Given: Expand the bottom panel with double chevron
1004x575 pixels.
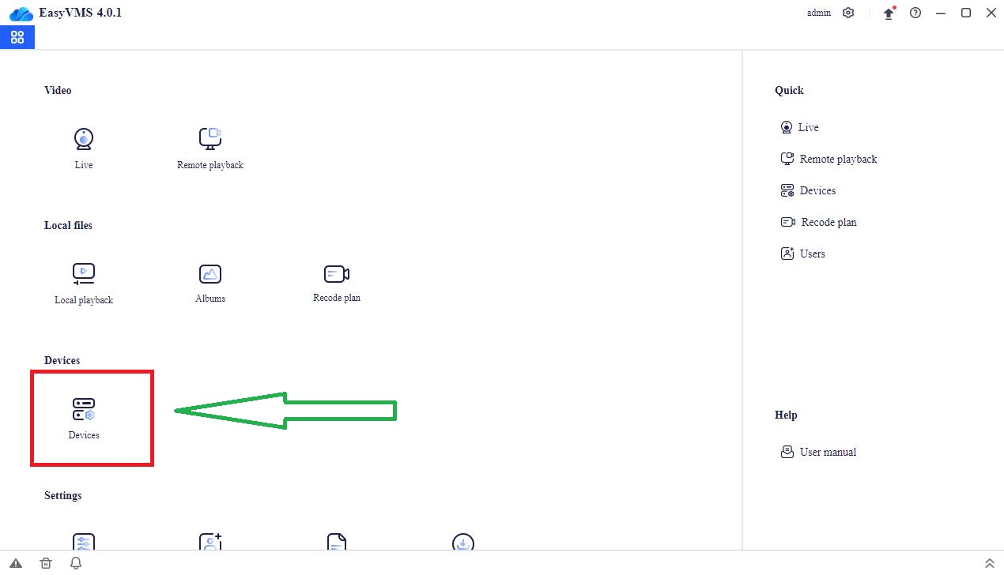Looking at the screenshot, I should pyautogui.click(x=989, y=563).
